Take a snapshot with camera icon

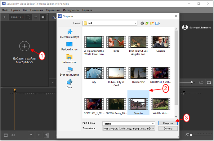209,82
